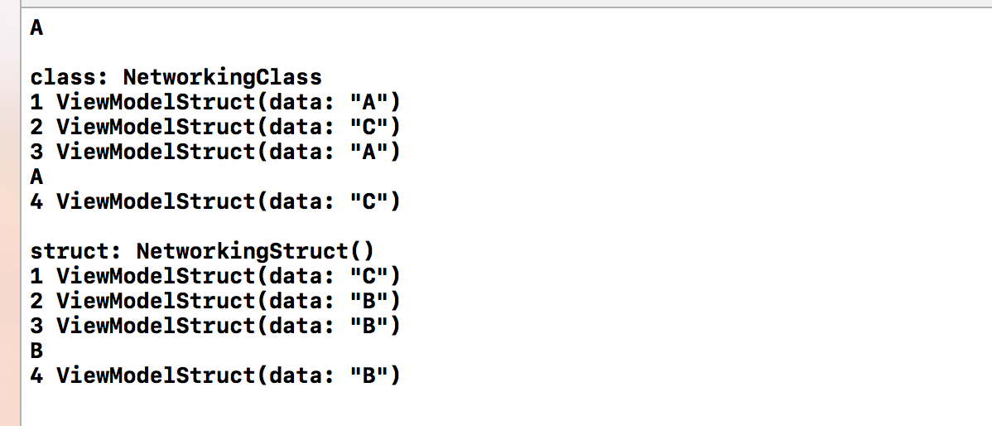Viewport: 992px width, 426px height.
Task: Click the "NetworkingClass" text
Action: pos(222,78)
